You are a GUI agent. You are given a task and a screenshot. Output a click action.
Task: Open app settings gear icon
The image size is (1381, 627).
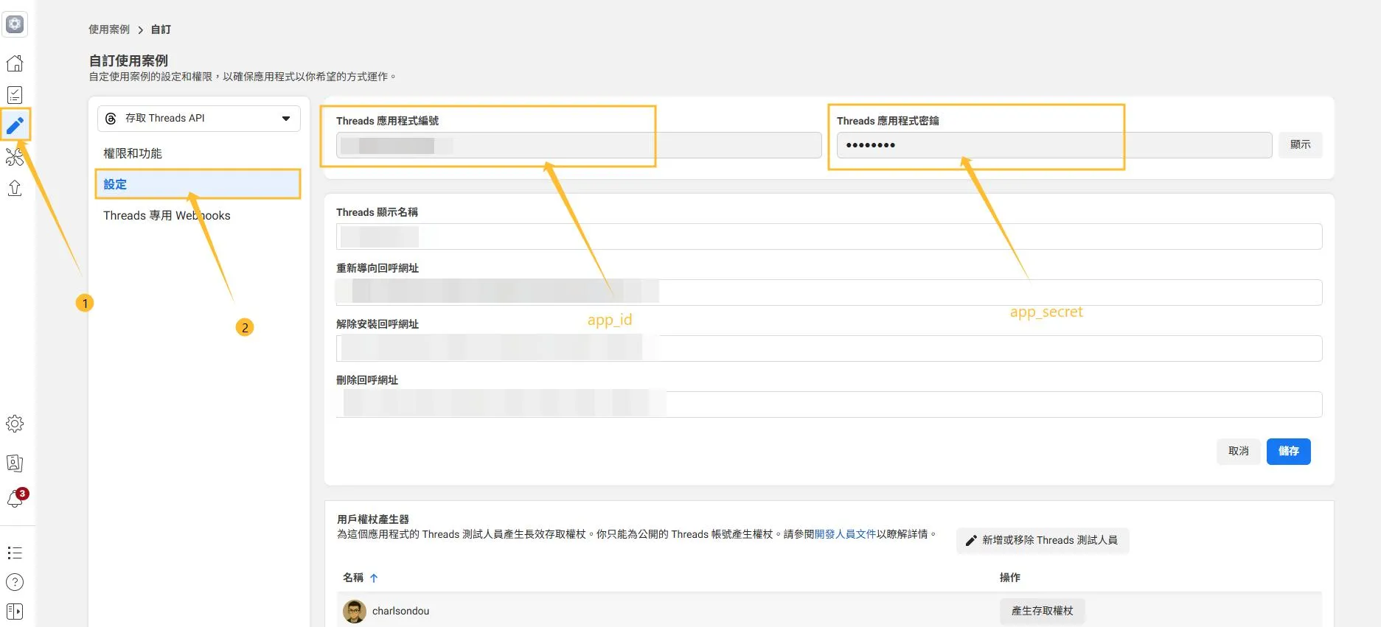coord(15,424)
